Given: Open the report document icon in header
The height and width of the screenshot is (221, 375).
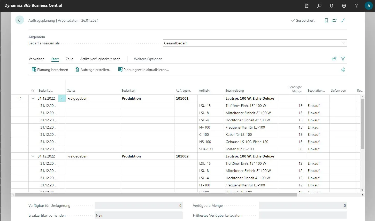Looking at the screenshot, I should point(307,6).
